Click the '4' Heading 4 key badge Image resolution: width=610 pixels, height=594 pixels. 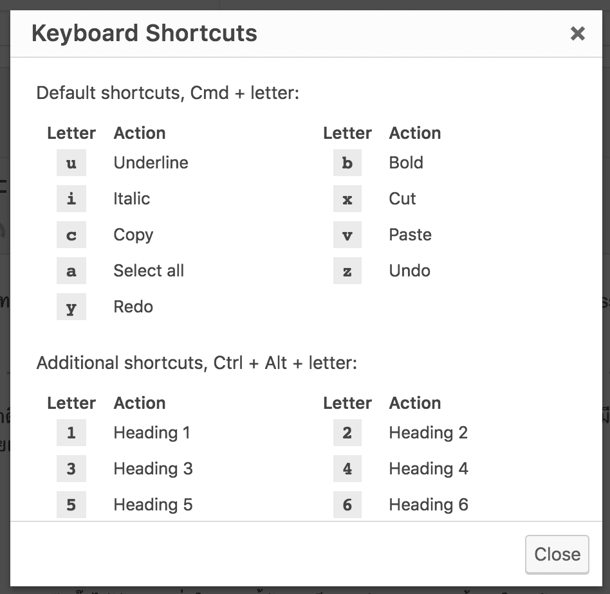click(347, 469)
